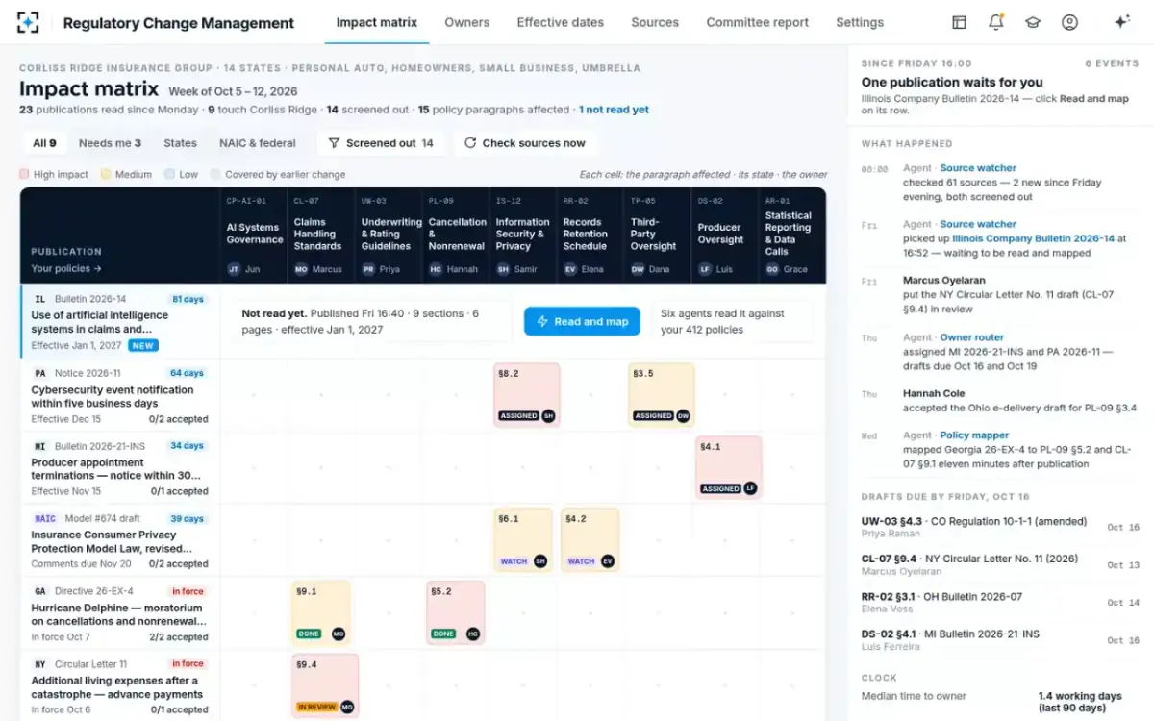Viewport: 1154px width, 721px height.
Task: Open the sparkle AI assistant icon
Action: pyautogui.click(x=1121, y=22)
